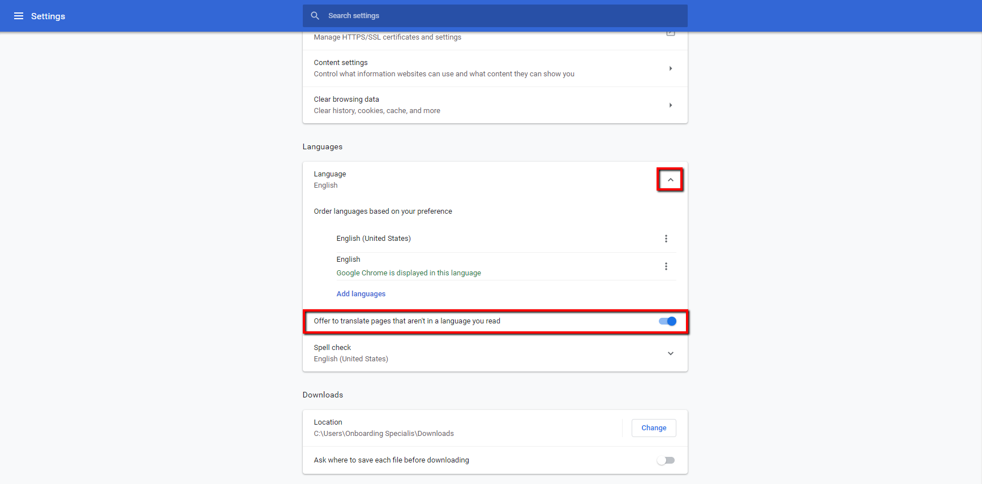Click the Content settings row title

pos(341,63)
